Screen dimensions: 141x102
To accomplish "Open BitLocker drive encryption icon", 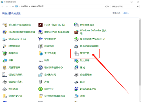I will tap(5, 25).
